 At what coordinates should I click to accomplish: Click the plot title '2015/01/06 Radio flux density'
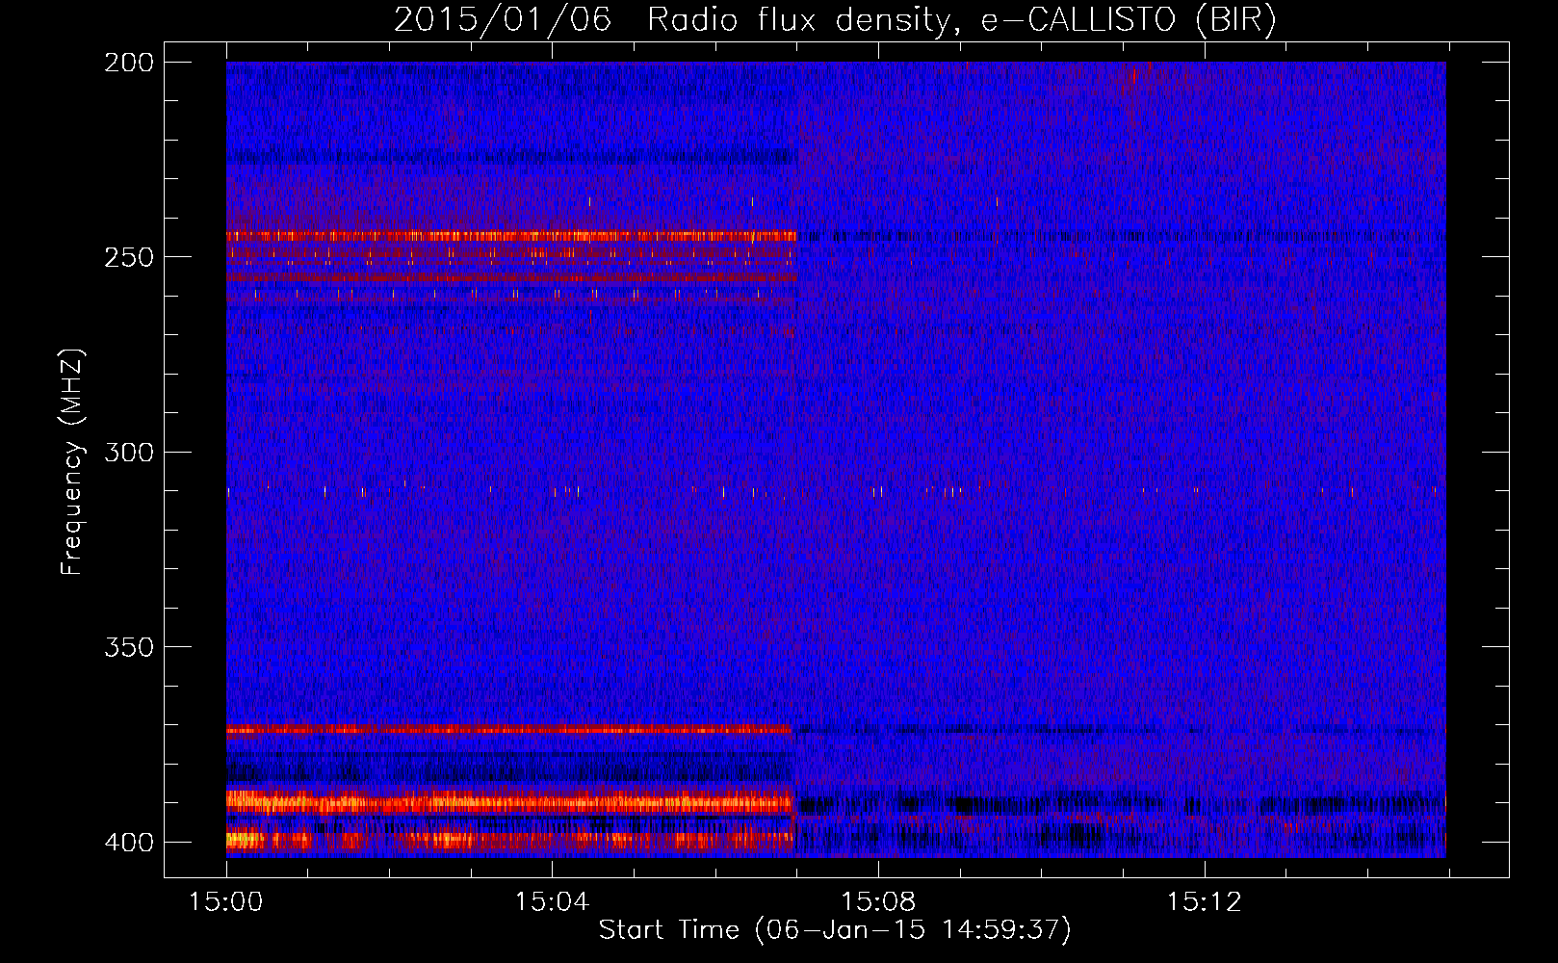pos(835,19)
